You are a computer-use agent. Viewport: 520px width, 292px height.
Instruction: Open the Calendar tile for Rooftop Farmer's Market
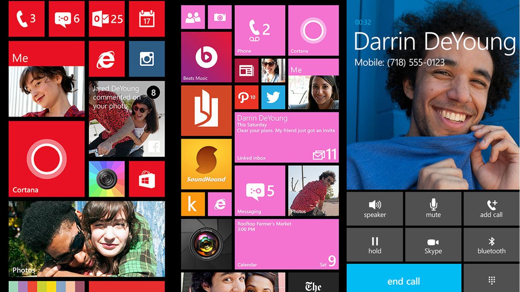[287, 244]
